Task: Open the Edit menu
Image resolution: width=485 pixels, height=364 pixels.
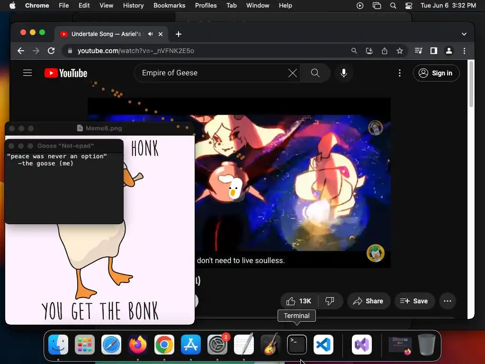Action: [x=84, y=6]
